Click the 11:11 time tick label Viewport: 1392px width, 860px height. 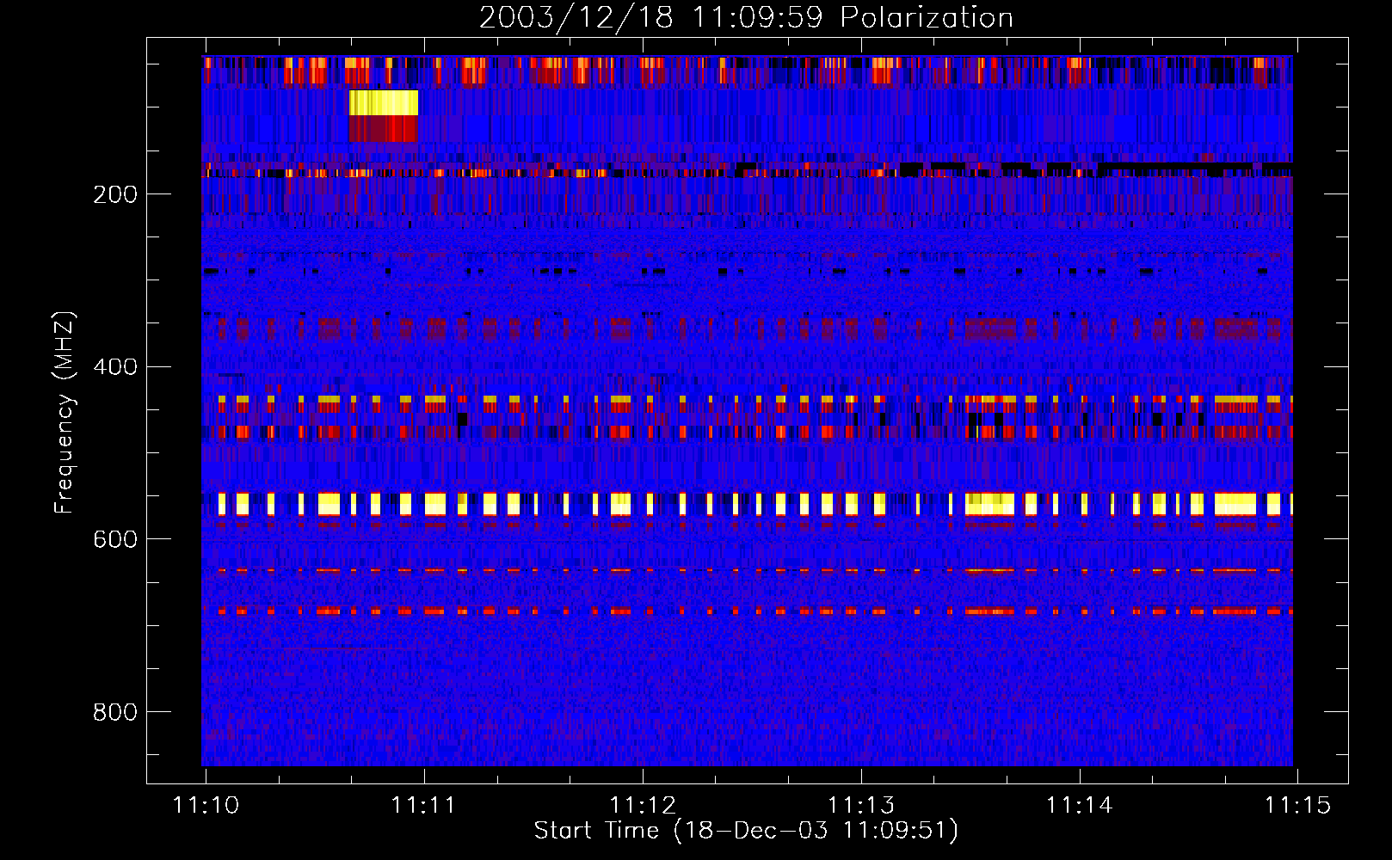[423, 805]
